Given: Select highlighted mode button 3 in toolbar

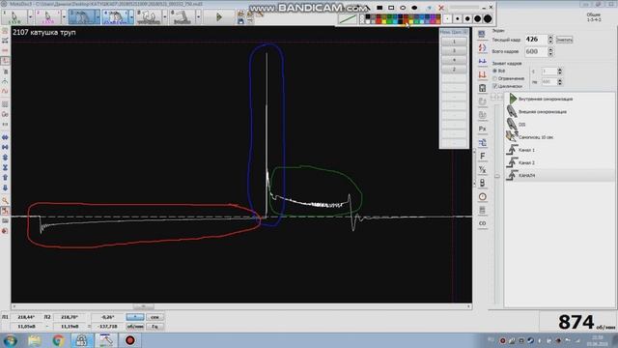Looking at the screenshot, I should (x=81, y=17).
